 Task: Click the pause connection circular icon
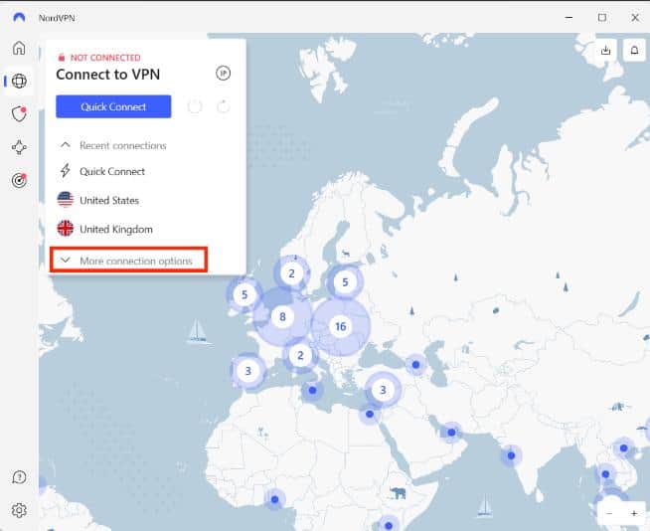point(195,106)
